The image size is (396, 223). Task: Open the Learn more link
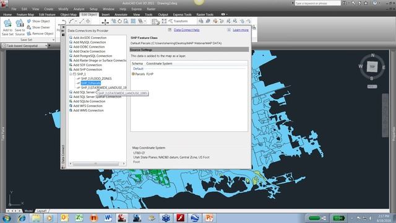241,30
